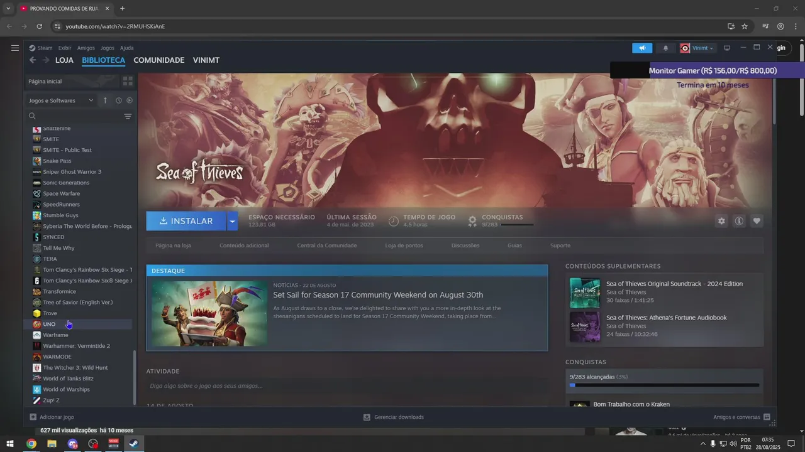The image size is (805, 452).
Task: Open the Jogos menu
Action: (108, 48)
